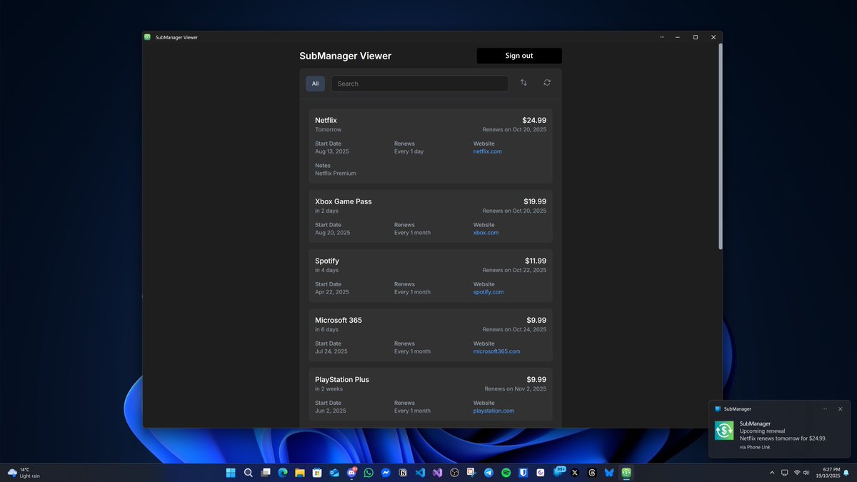Screen dimensions: 857x482
Task: Click the window's vertical scrollbar
Action: [720, 146]
